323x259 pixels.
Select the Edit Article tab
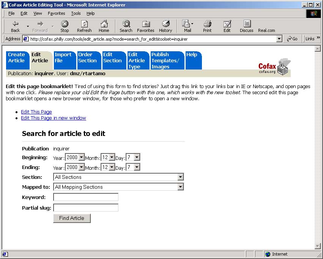pos(41,60)
